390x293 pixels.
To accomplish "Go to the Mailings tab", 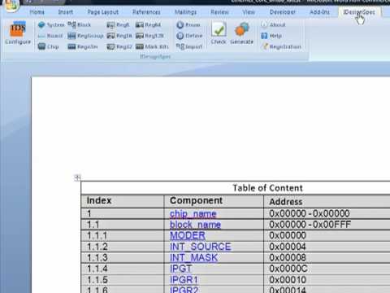I will click(x=185, y=12).
